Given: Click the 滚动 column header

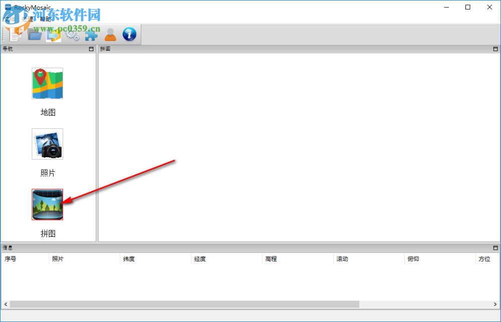Looking at the screenshot, I should click(369, 259).
